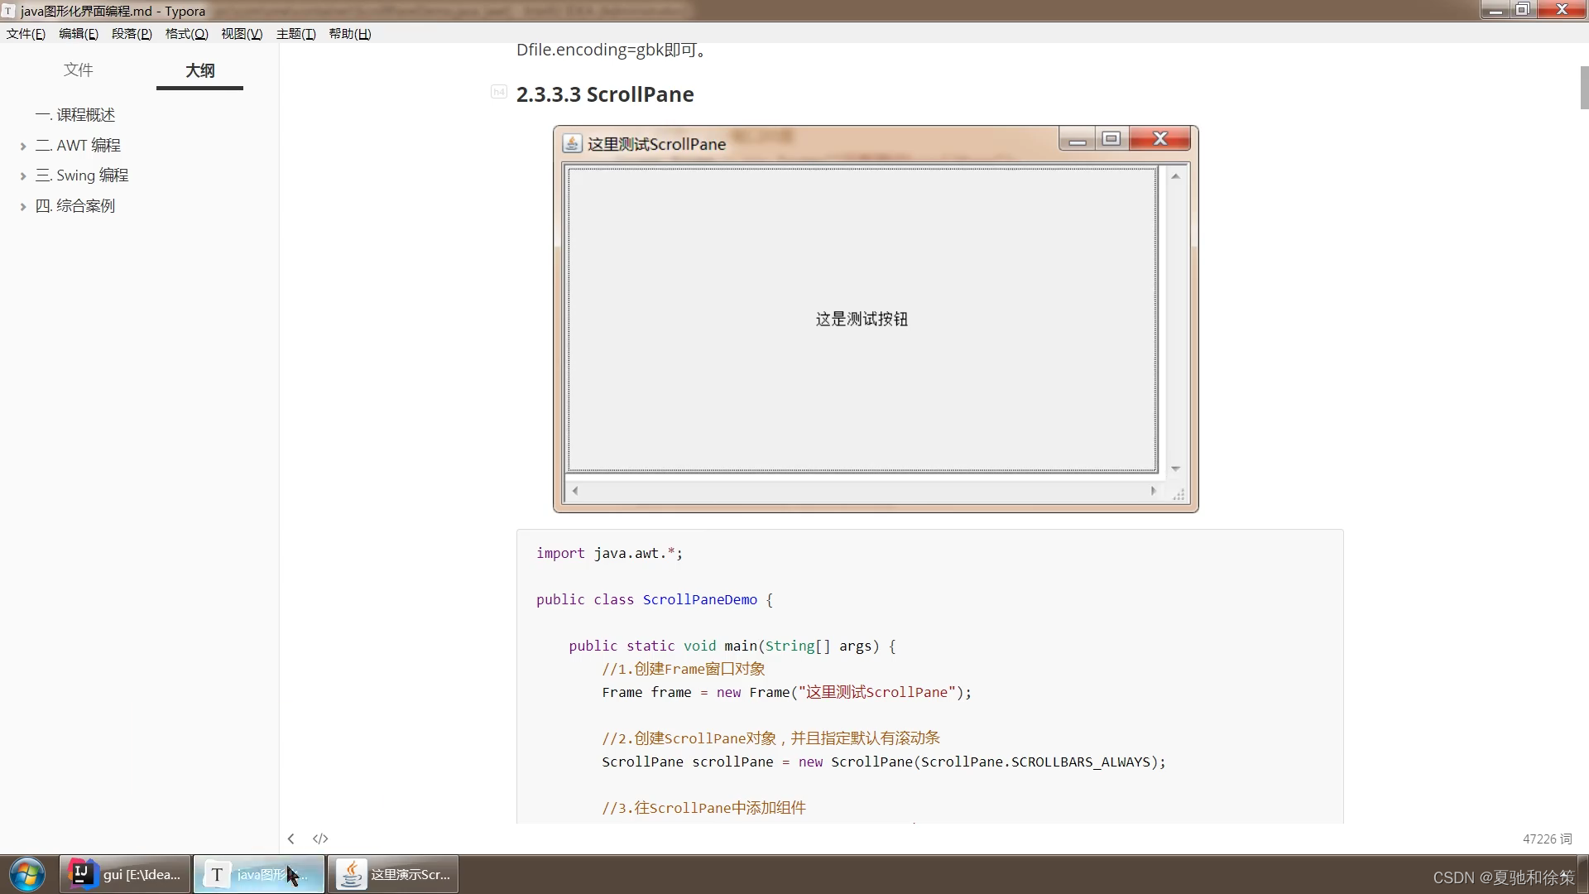Click the Typora taskbar icon
The width and height of the screenshot is (1589, 894).
click(259, 874)
